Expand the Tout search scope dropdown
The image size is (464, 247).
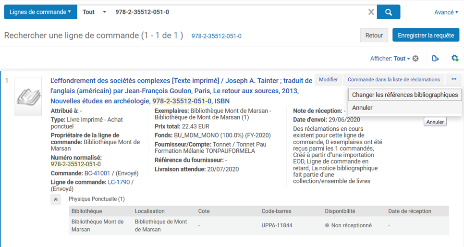pos(94,12)
